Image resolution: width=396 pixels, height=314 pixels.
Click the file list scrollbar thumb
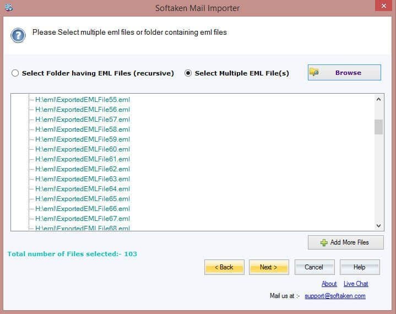(378, 127)
